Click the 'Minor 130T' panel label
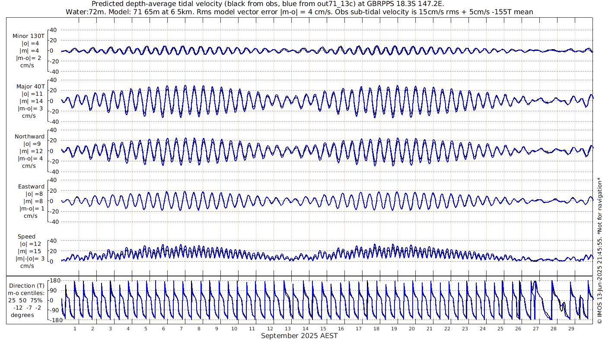Image resolution: width=605 pixels, height=345 pixels. click(x=29, y=36)
